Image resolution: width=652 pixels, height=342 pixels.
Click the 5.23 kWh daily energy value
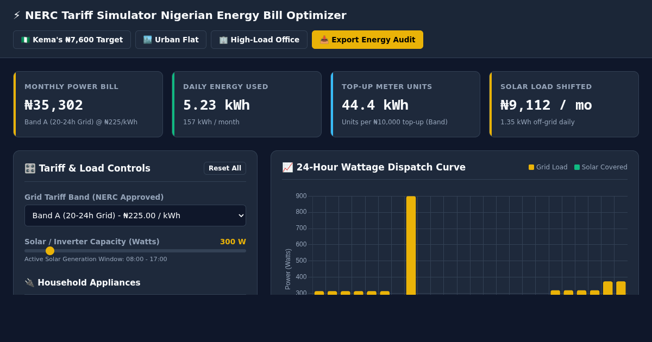click(x=216, y=105)
